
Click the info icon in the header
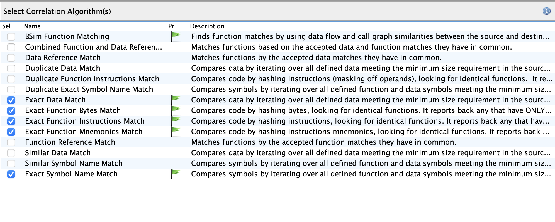[x=546, y=11]
